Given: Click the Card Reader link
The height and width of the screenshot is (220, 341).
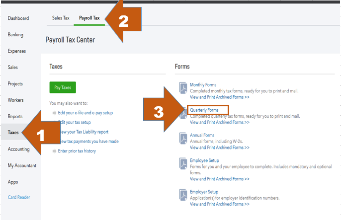Looking at the screenshot, I should click(19, 197).
